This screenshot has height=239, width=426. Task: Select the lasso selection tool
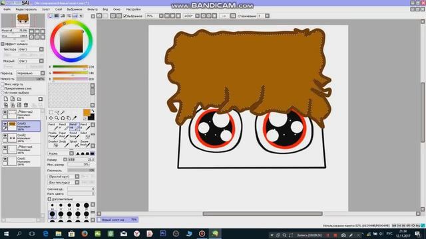coord(57,112)
